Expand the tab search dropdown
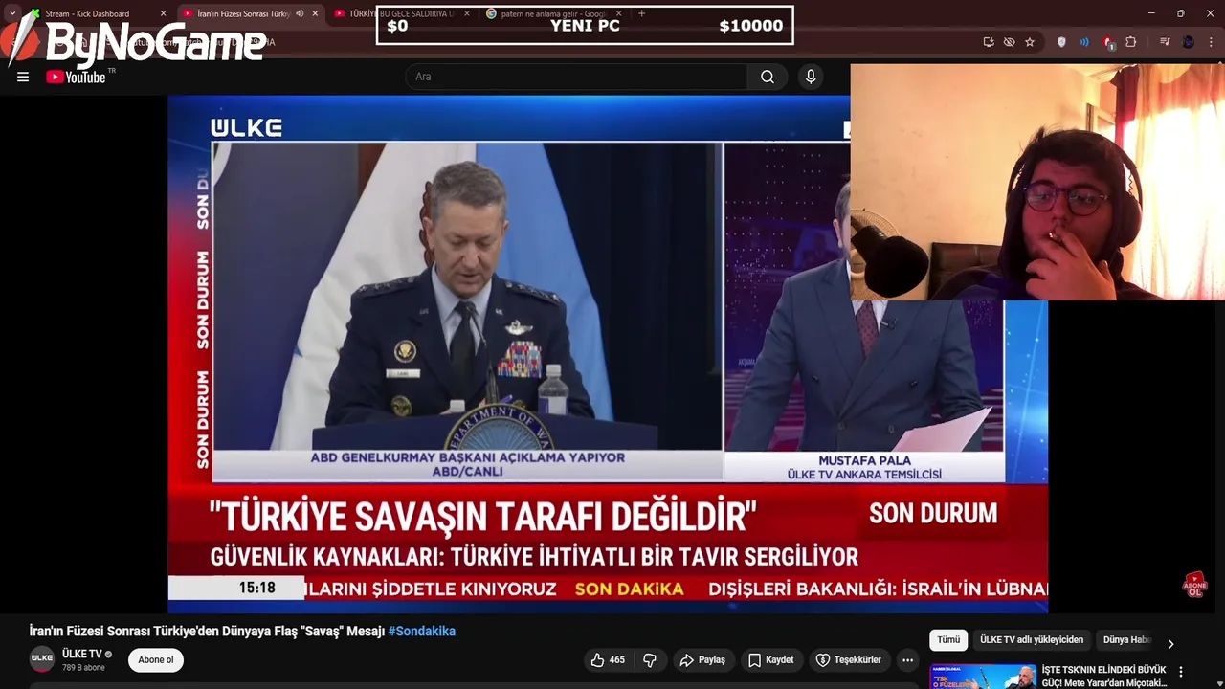The width and height of the screenshot is (1225, 689). tap(12, 13)
